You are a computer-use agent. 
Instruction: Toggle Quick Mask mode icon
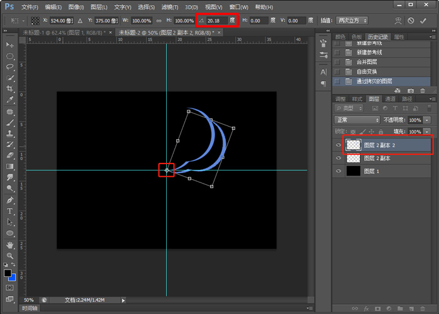[9, 288]
